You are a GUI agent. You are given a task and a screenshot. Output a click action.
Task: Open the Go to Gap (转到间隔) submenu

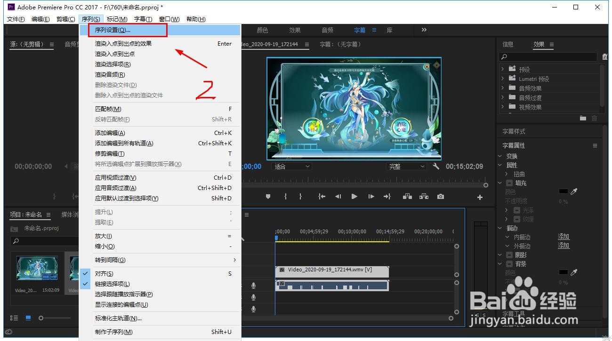point(160,260)
